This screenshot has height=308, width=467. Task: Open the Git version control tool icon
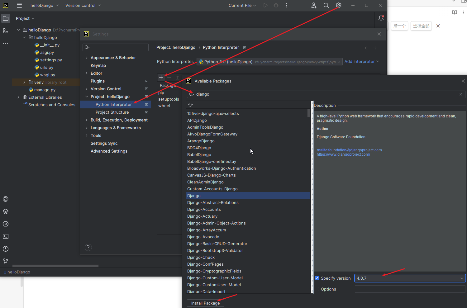[6, 261]
